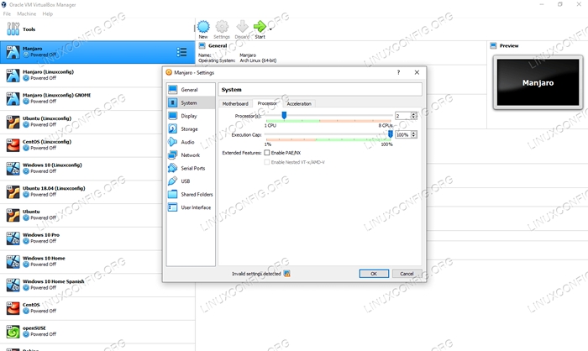This screenshot has width=588, height=351.
Task: Enable the PAE/NX checkbox
Action: click(267, 153)
